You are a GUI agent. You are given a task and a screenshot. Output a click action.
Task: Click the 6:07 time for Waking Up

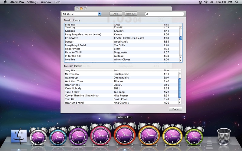166,78
